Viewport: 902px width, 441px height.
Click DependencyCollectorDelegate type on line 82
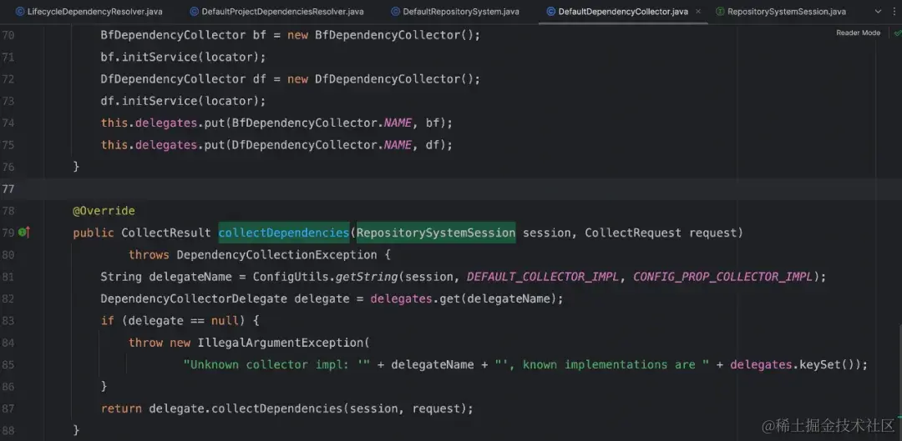[x=194, y=298]
